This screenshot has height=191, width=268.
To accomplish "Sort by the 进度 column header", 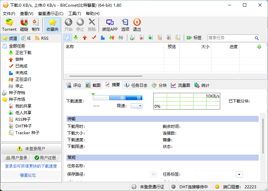I will 226,47.
